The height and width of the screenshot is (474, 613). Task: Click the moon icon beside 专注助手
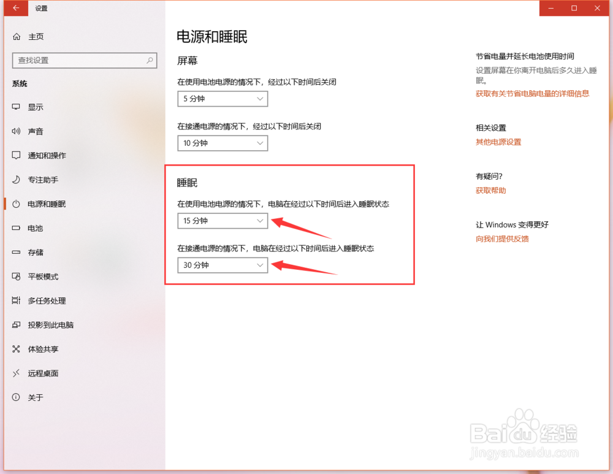tap(16, 180)
